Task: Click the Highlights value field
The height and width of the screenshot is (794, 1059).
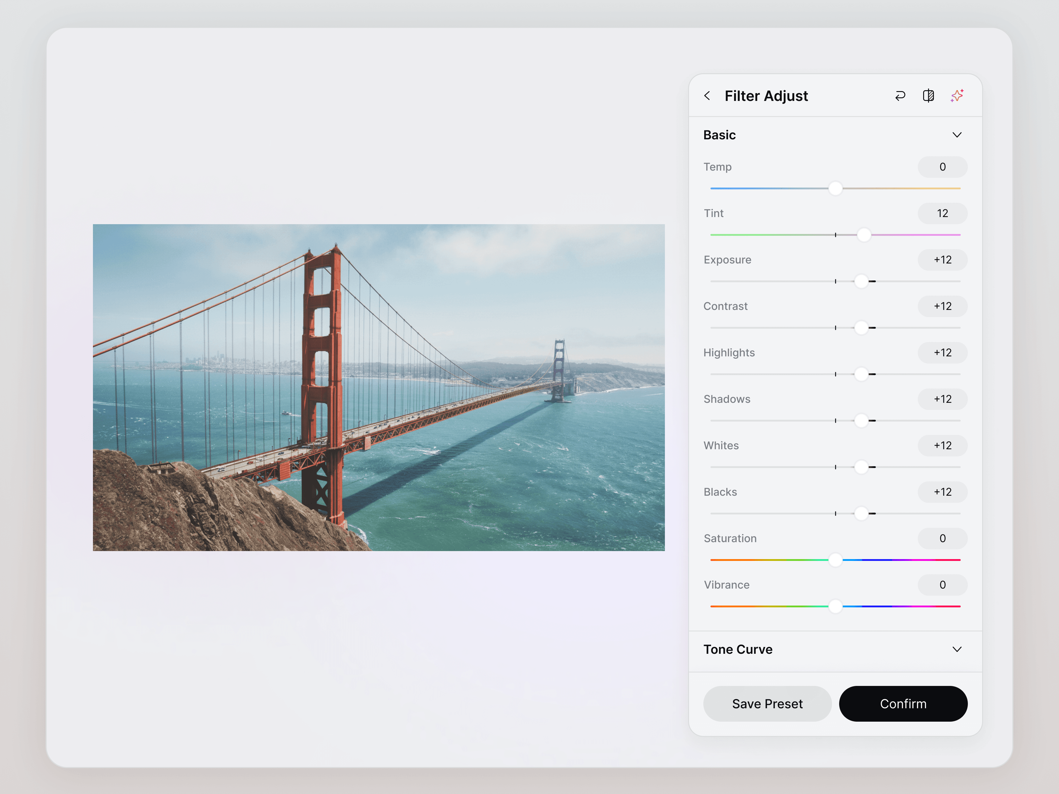Action: pos(942,353)
